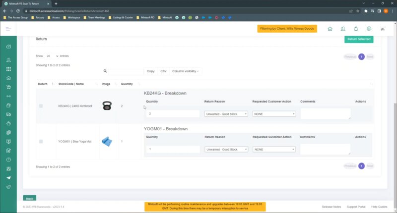This screenshot has height=213, width=397.
Task: Click the user profile icon in the header
Action: pos(343,29)
